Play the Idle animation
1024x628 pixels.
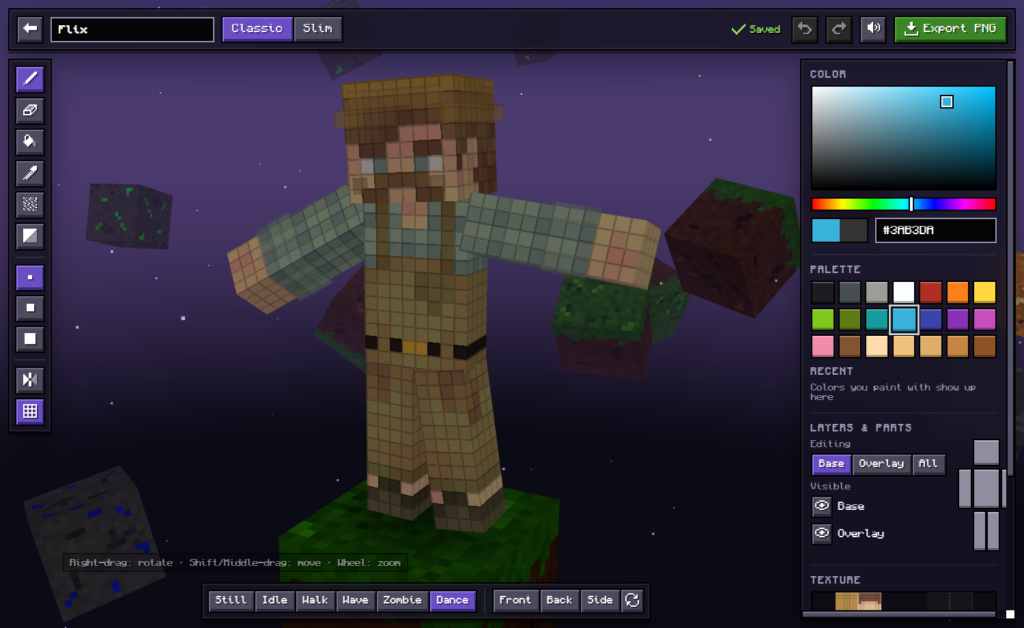(x=275, y=601)
